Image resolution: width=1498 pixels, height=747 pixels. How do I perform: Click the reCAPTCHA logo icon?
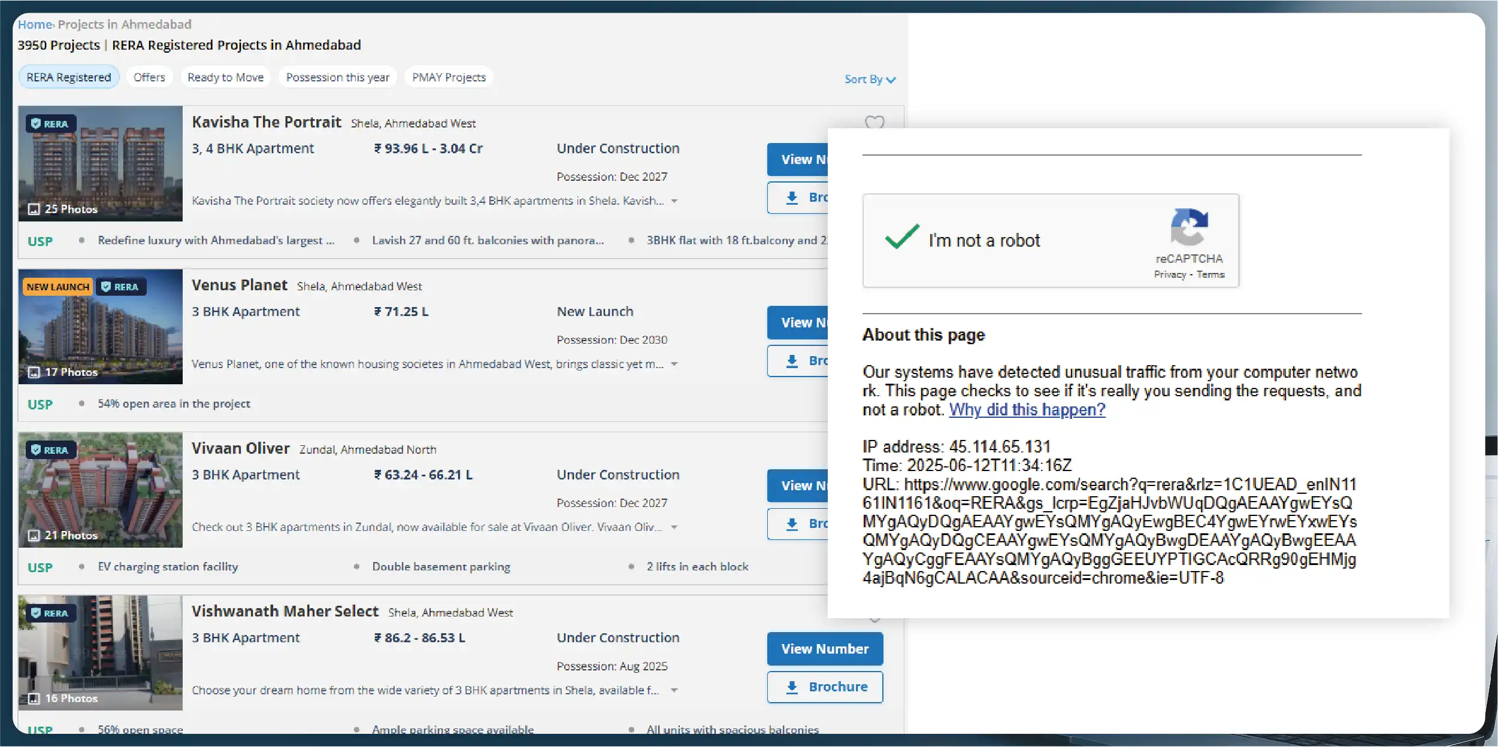click(x=1188, y=227)
